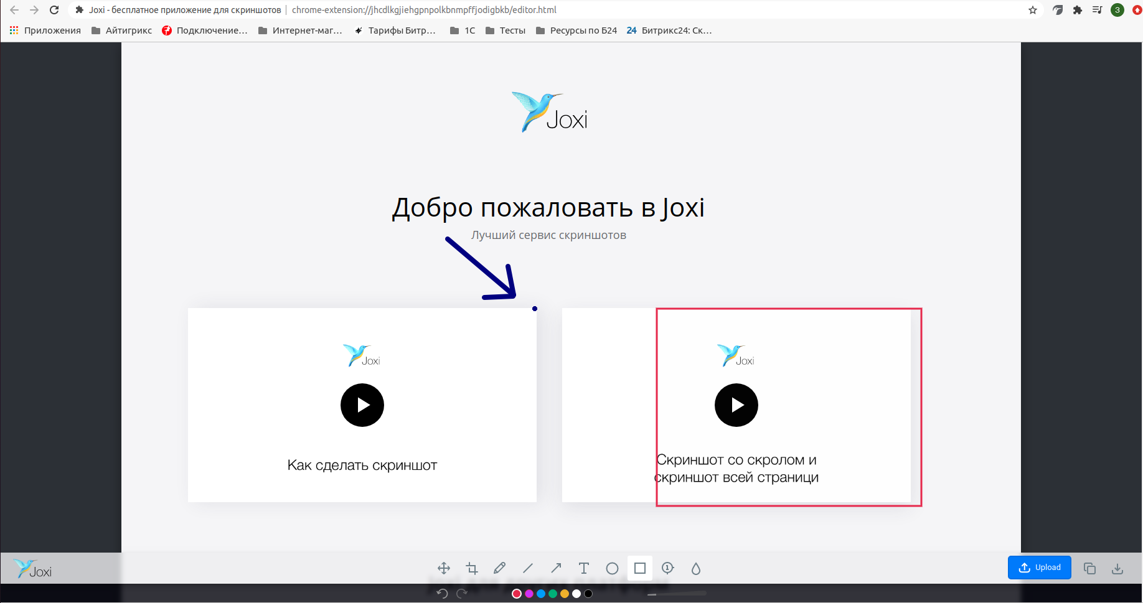Select the straight Line tool
Image resolution: width=1143 pixels, height=603 pixels.
pyautogui.click(x=528, y=568)
